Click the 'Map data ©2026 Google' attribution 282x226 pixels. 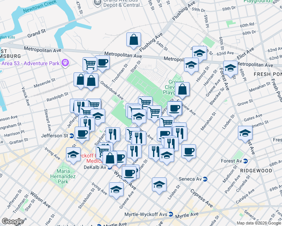pos(259,223)
